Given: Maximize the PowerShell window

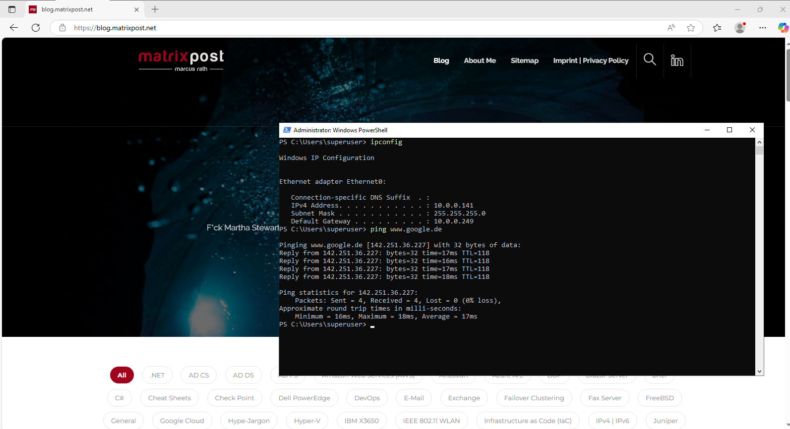Looking at the screenshot, I should click(x=729, y=130).
